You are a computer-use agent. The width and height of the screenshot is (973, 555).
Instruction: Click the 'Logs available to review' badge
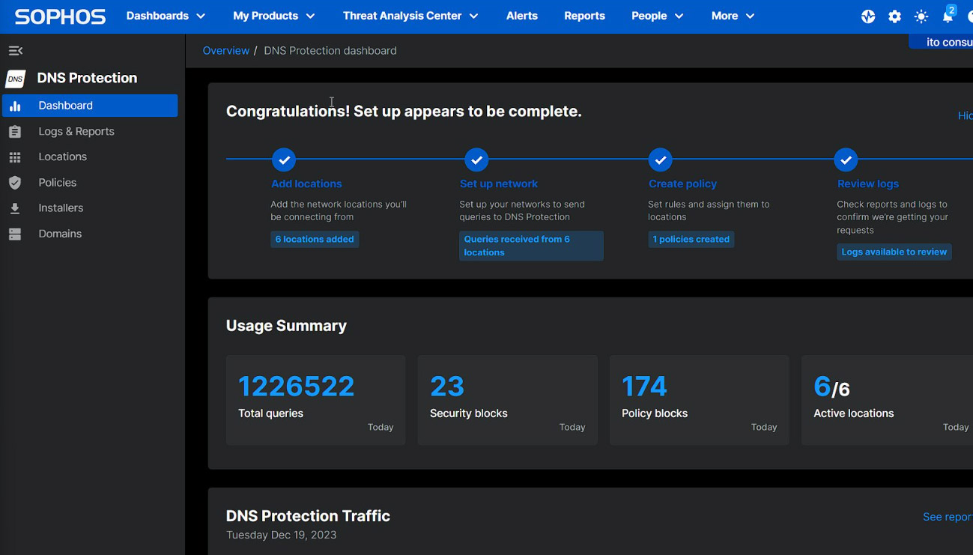(x=894, y=252)
